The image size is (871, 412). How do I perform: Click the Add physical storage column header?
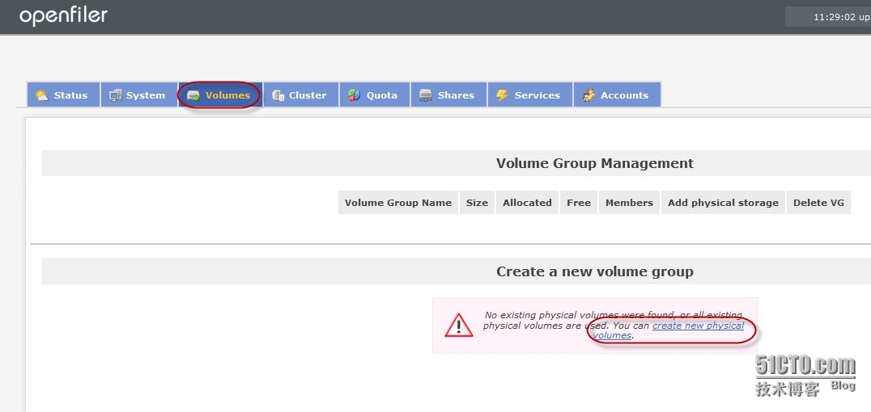pos(723,203)
